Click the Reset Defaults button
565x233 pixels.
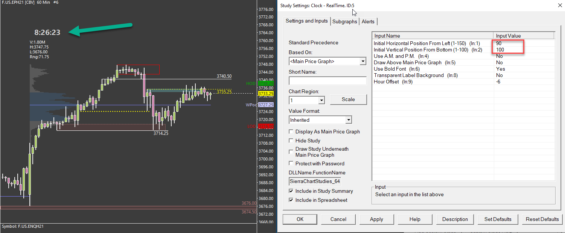542,219
